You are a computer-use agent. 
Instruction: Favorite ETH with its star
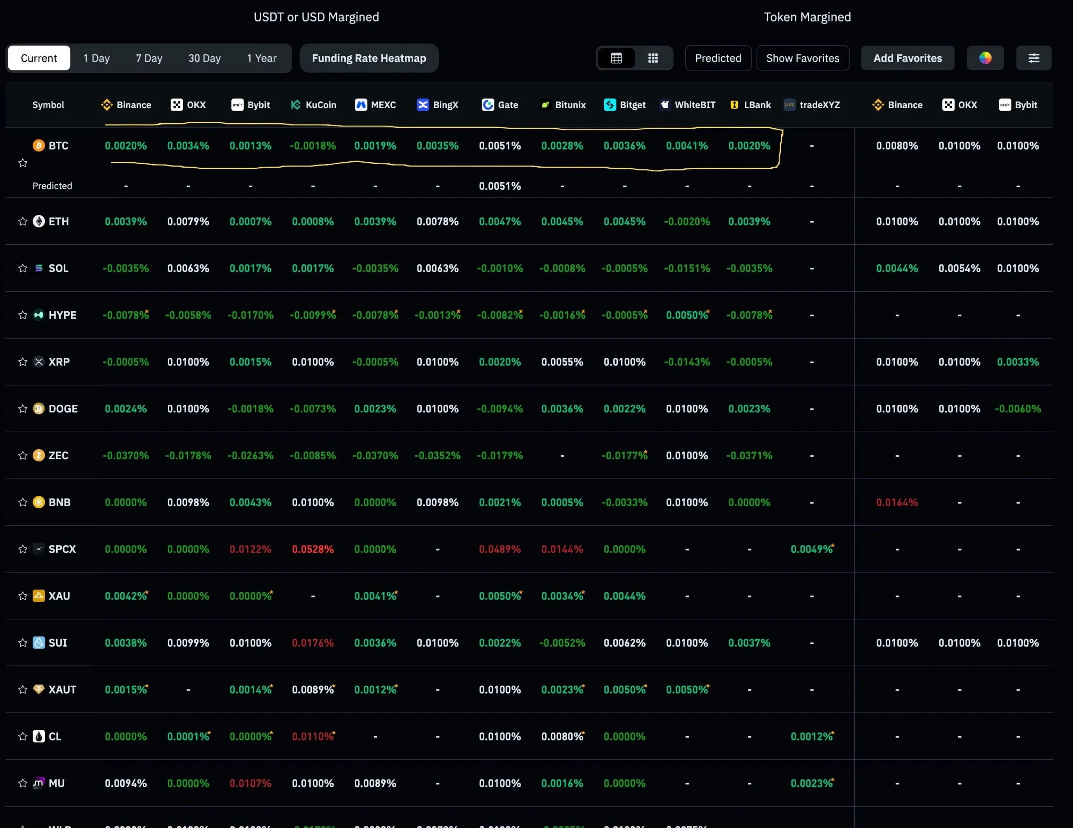click(x=23, y=222)
